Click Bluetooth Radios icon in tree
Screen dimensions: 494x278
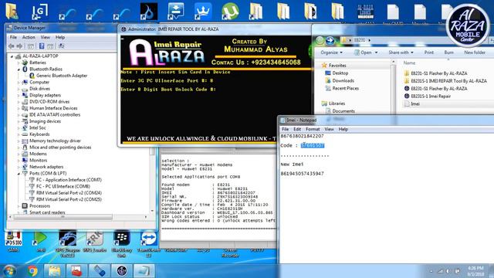pos(25,69)
